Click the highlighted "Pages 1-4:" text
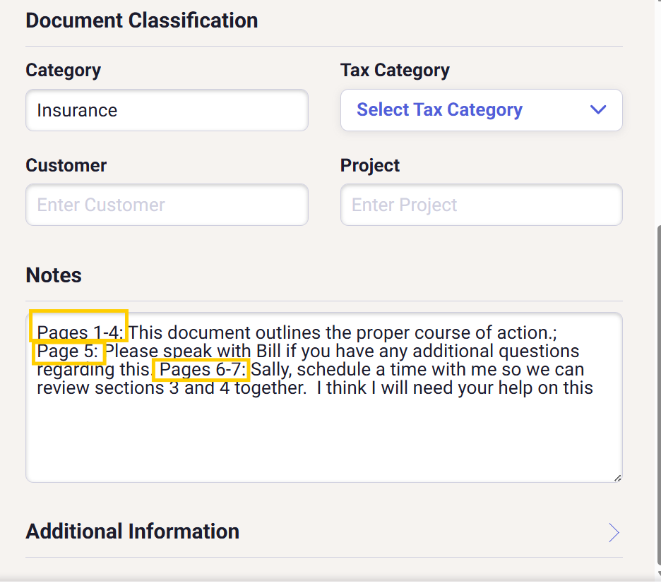Screen dimensions: 661x583 [x=79, y=332]
